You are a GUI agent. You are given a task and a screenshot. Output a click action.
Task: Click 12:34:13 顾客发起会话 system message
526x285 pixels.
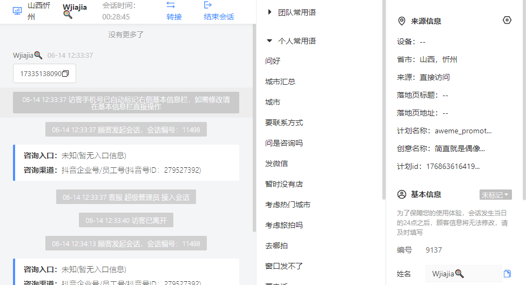(x=126, y=243)
